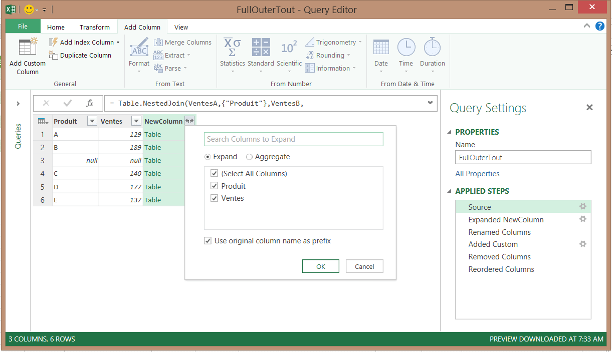Click the Statistics icon in ribbon

coord(232,48)
